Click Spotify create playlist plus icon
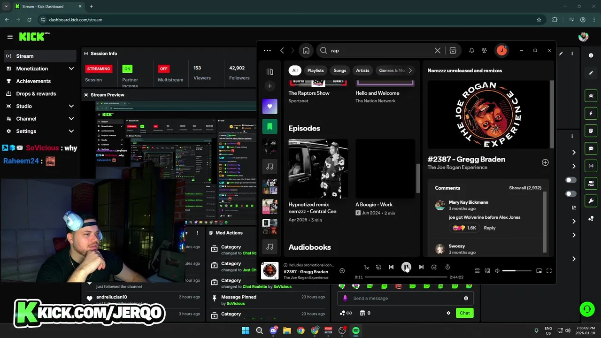601x338 pixels. point(270,86)
